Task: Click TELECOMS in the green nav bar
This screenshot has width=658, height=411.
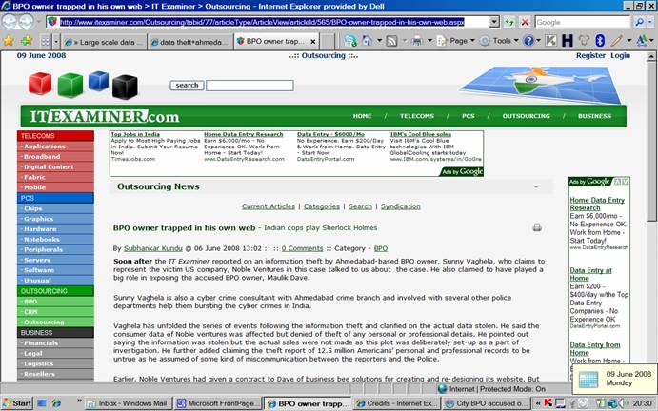Action: tap(417, 116)
